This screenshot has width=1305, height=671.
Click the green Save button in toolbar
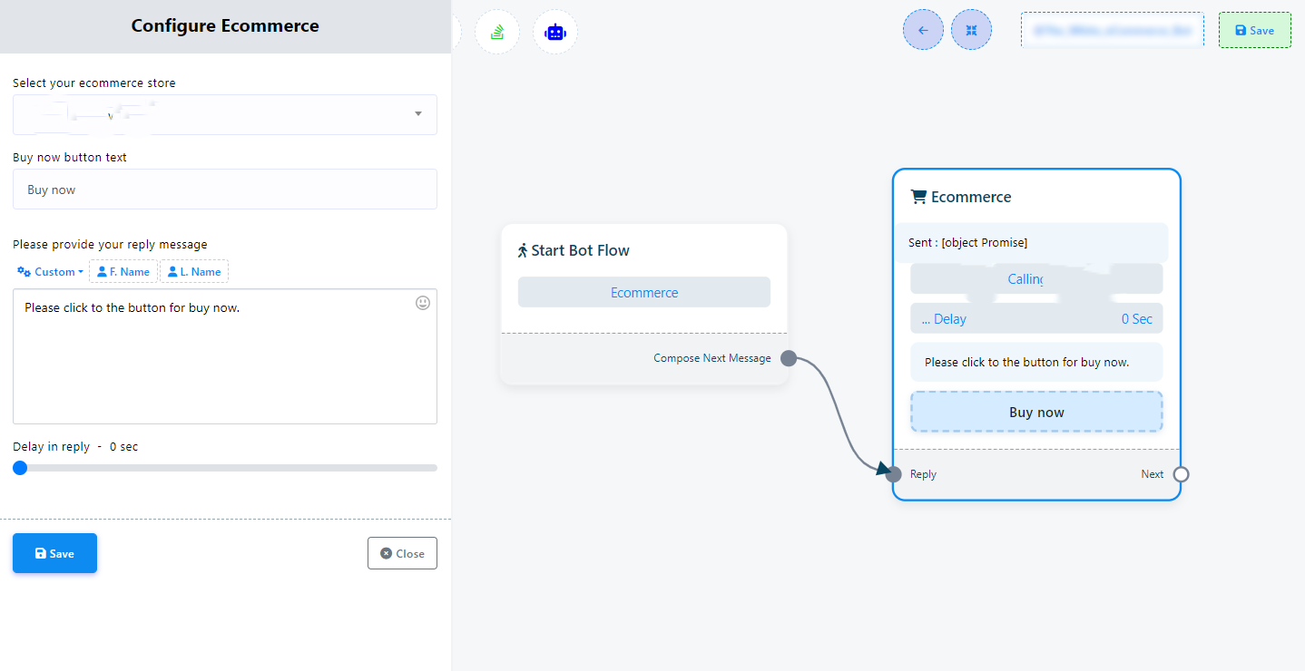[1254, 30]
